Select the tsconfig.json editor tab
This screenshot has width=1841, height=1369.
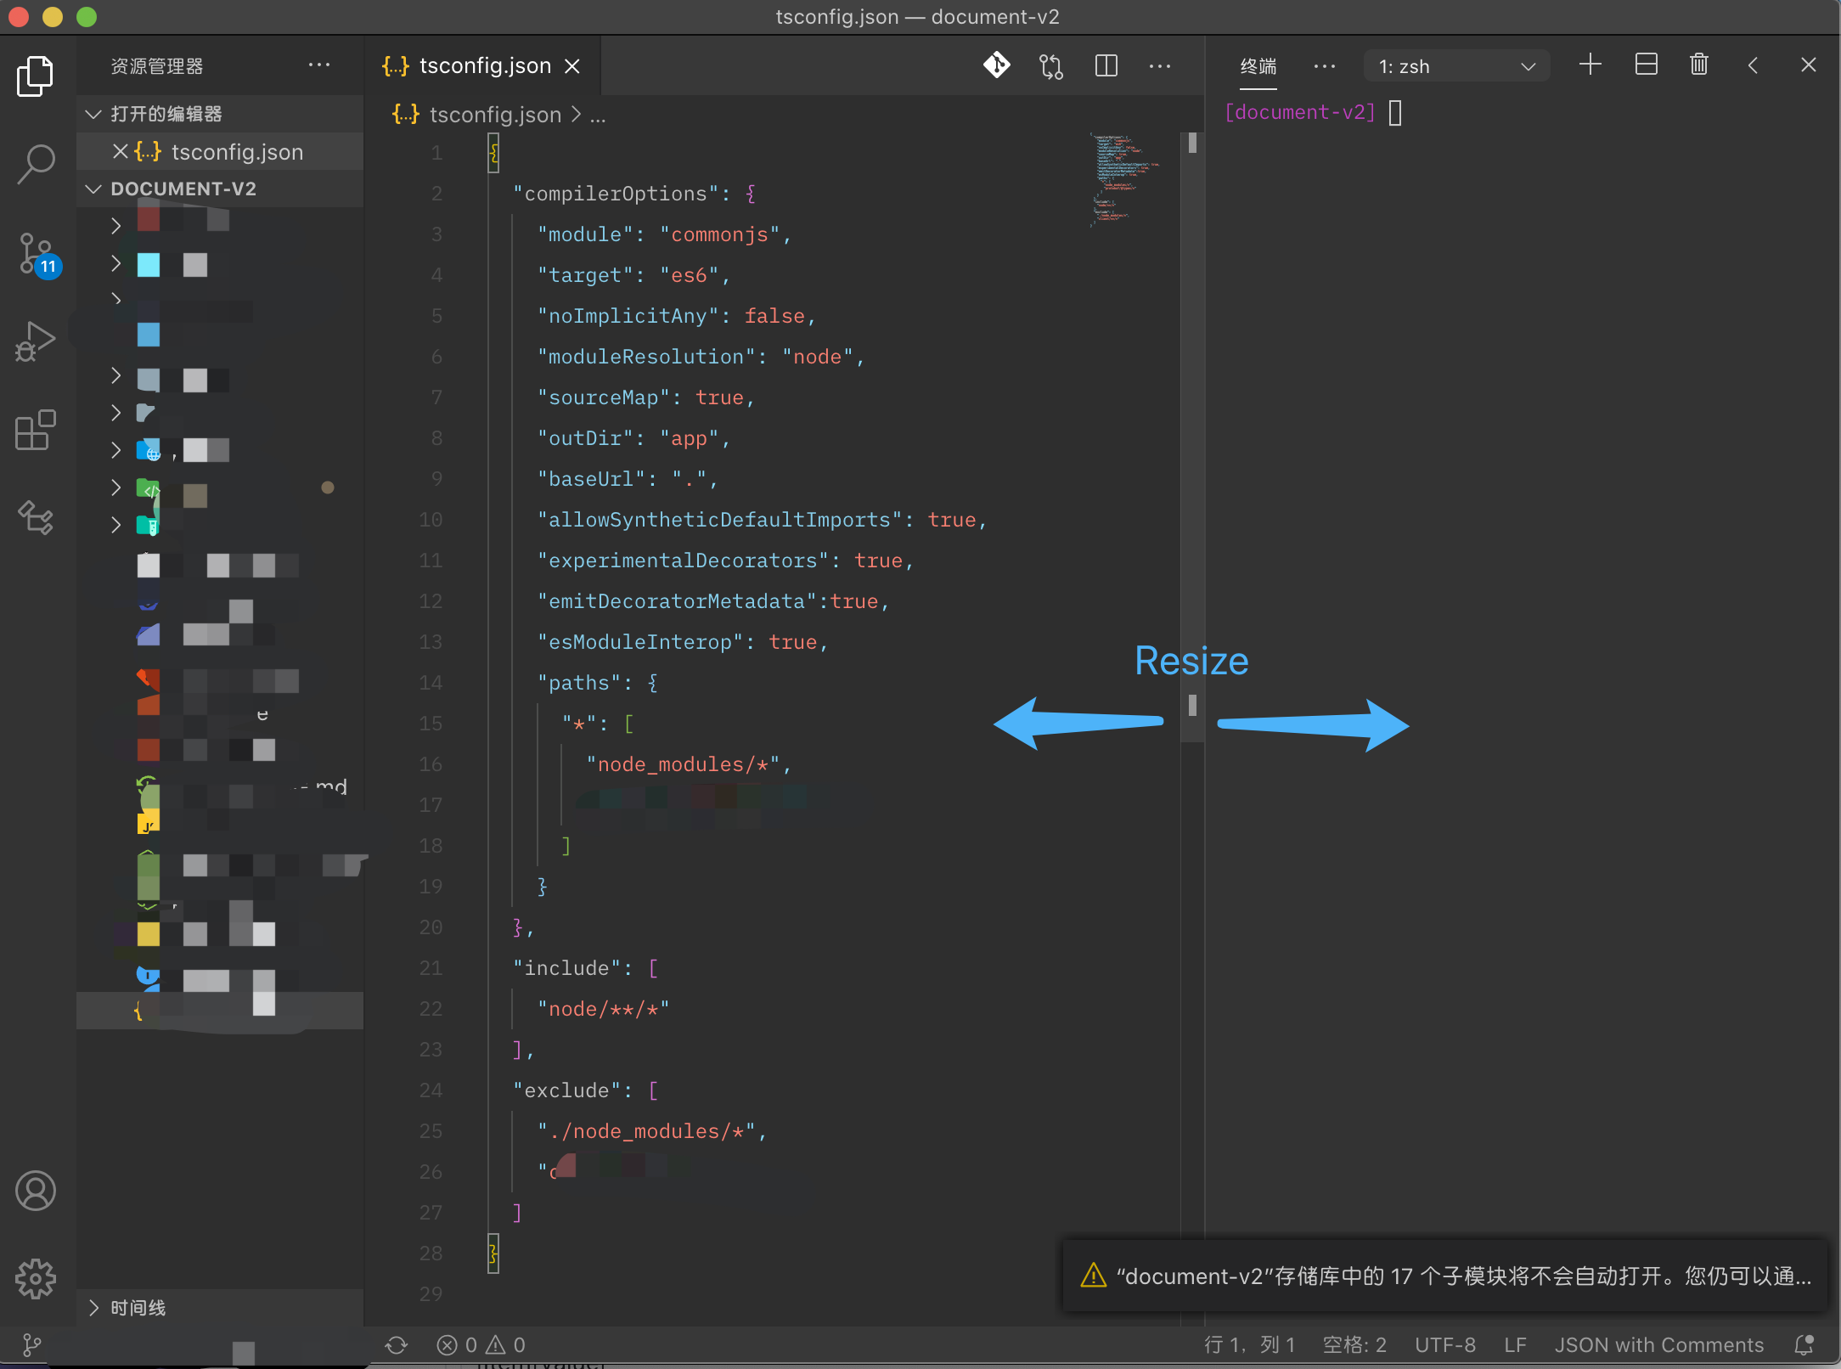coord(483,65)
